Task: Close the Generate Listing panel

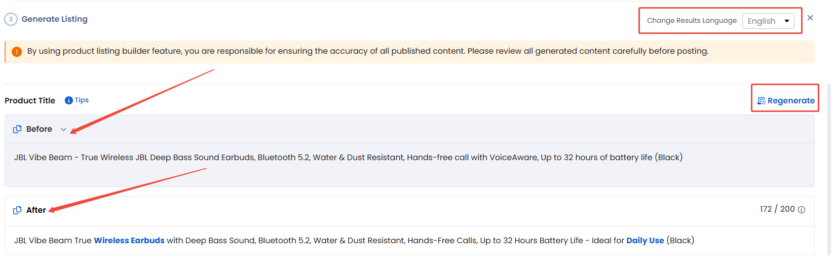Action: point(810,18)
